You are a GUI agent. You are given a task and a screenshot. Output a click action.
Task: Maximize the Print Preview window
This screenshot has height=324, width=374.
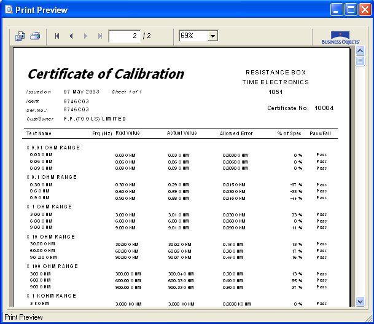[x=350, y=10]
